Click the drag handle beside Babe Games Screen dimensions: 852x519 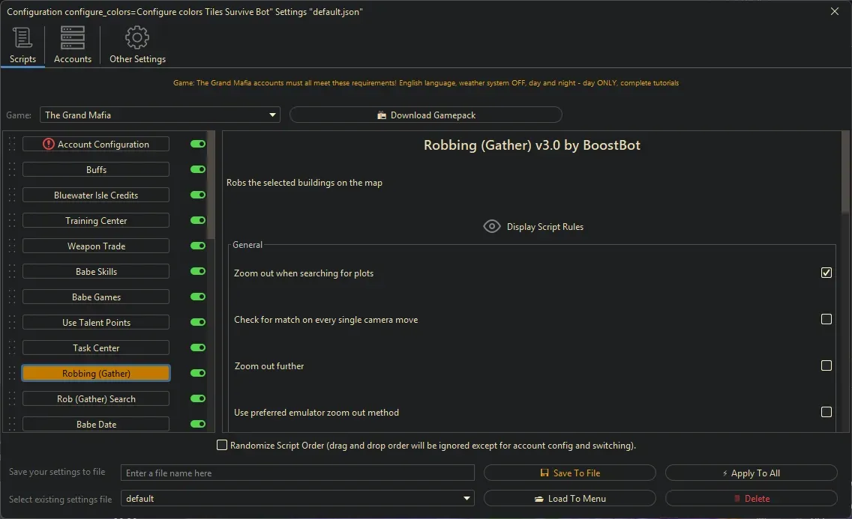pyautogui.click(x=11, y=297)
